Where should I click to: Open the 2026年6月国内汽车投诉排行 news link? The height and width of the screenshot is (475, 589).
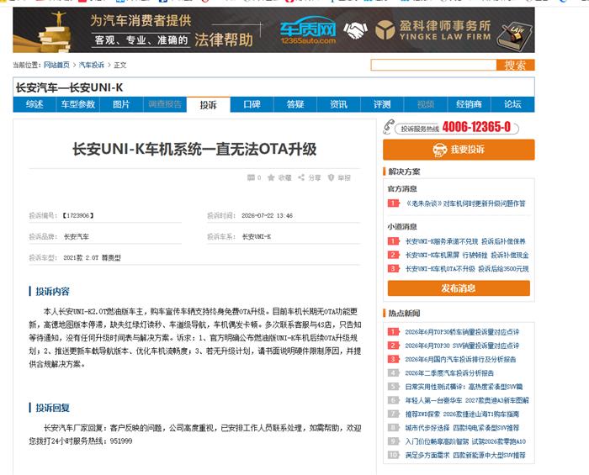[x=460, y=360]
